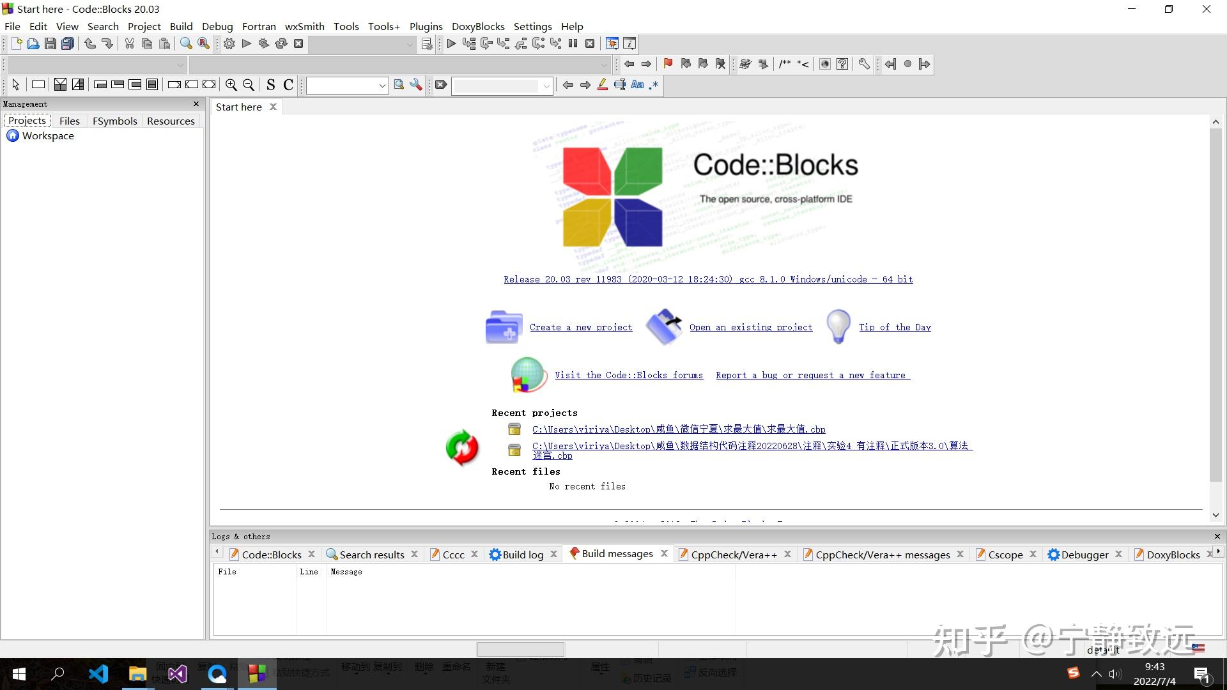Open the build target dropdown
Viewport: 1227px width, 690px height.
click(410, 44)
